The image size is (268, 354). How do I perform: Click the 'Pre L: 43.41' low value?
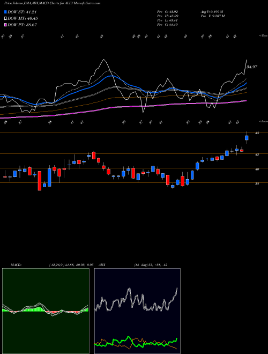pos(168,20)
